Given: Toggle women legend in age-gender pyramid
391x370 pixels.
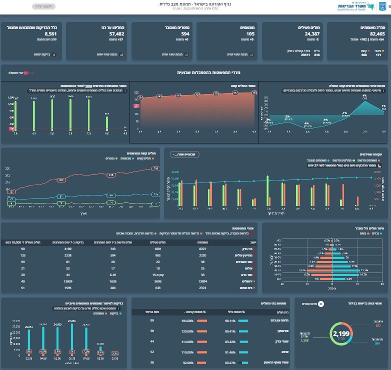Looking at the screenshot, I should tap(364, 233).
